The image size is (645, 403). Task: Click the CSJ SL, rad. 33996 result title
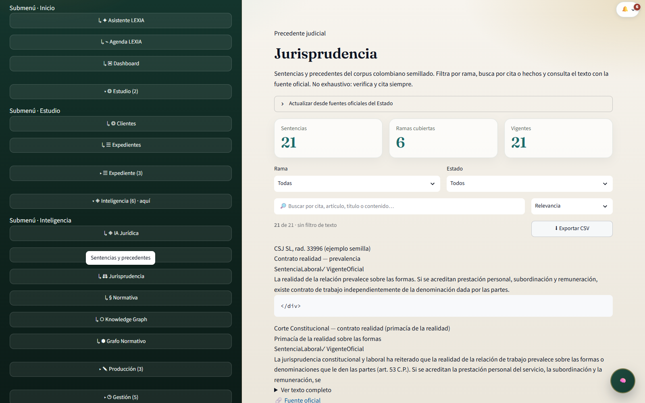pyautogui.click(x=322, y=249)
